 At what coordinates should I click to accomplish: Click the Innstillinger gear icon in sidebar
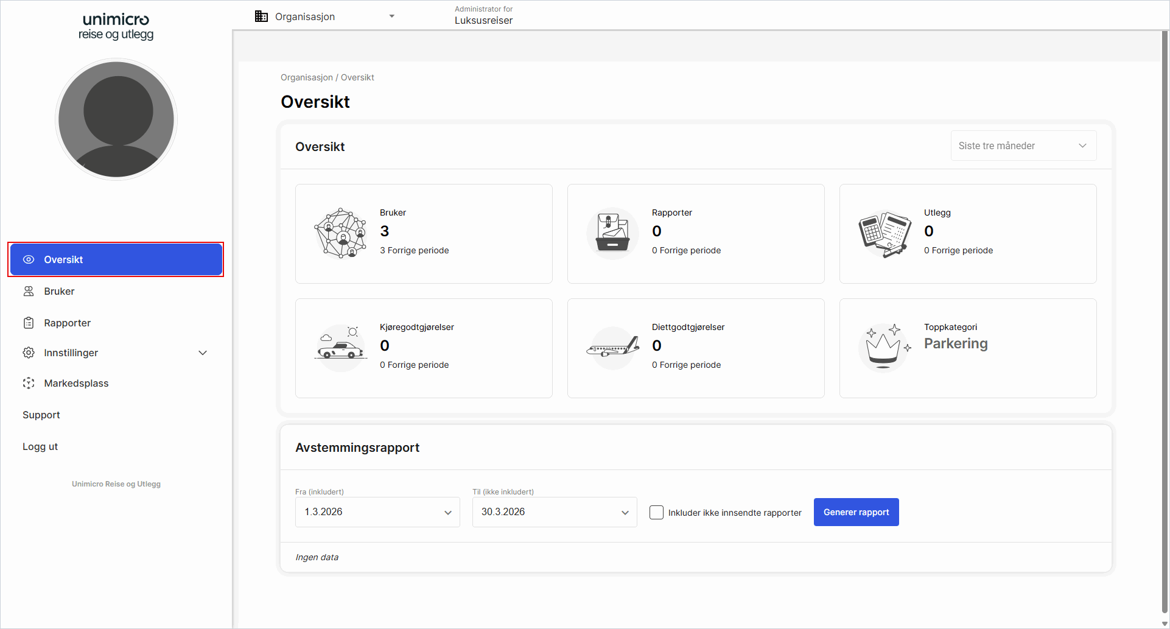pyautogui.click(x=29, y=353)
